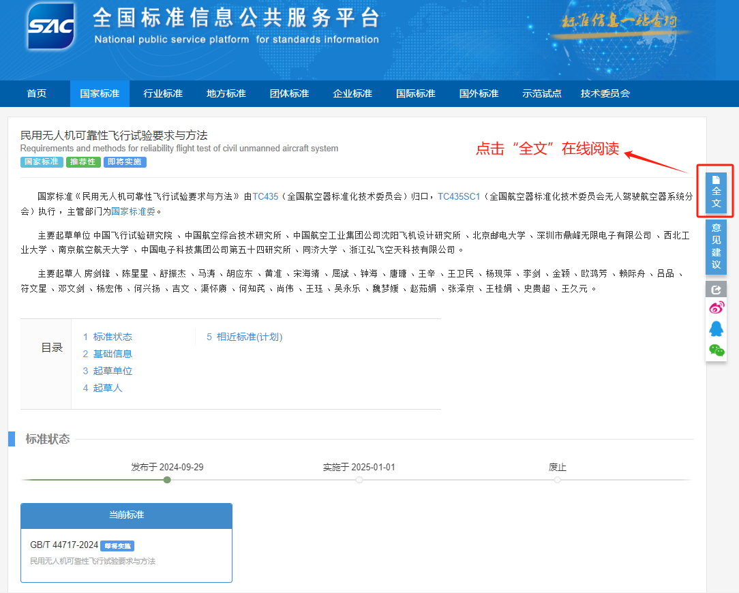The height and width of the screenshot is (593, 739).
Task: Share via the QQ penguin icon
Action: [716, 329]
